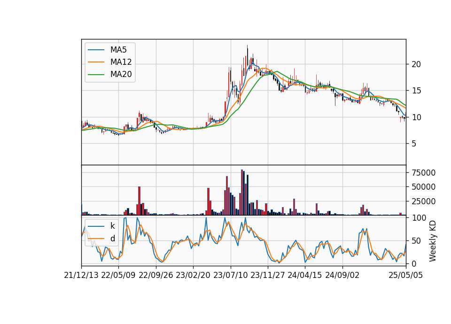Image resolution: width=451 pixels, height=324 pixels.
Task: Click the price axis value 15
Action: click(416, 91)
